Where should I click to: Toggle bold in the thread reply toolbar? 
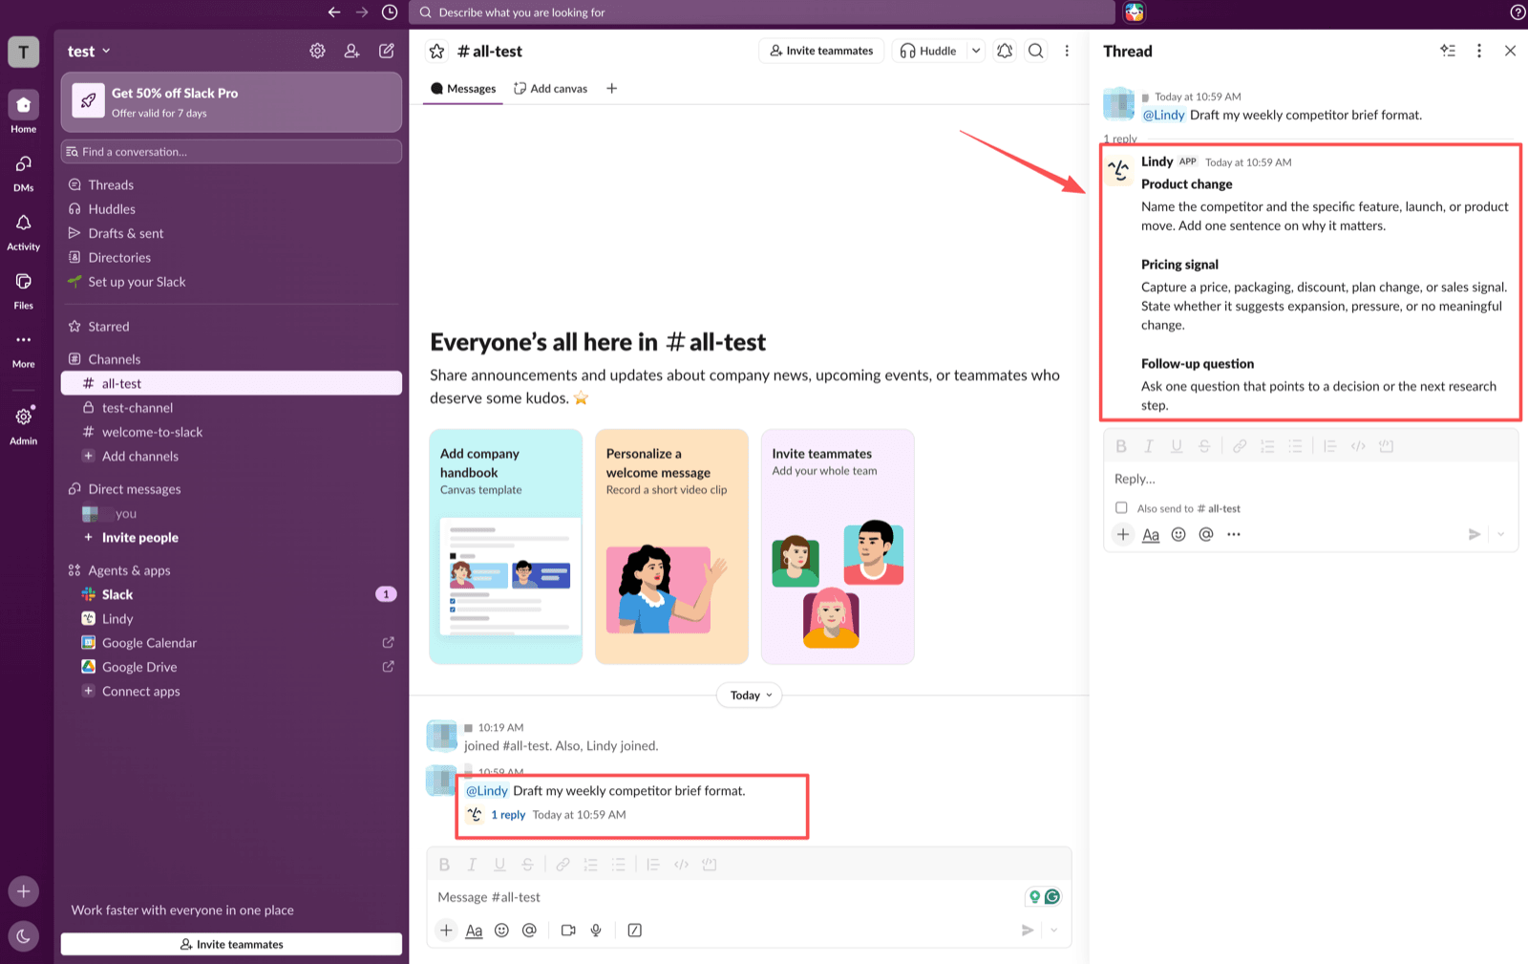pos(1121,446)
